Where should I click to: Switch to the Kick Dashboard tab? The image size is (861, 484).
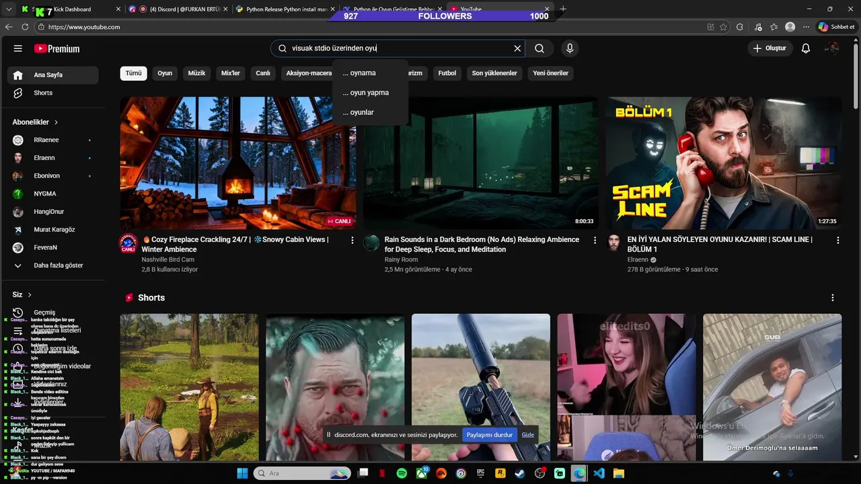pyautogui.click(x=70, y=9)
